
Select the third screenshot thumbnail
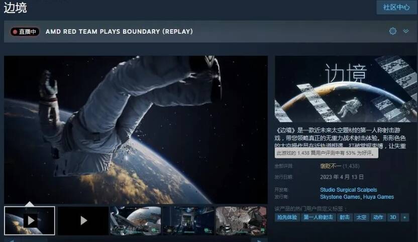click(x=136, y=220)
